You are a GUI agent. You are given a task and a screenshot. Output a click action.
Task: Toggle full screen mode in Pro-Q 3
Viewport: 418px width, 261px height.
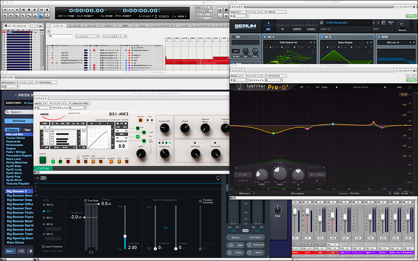pos(410,87)
